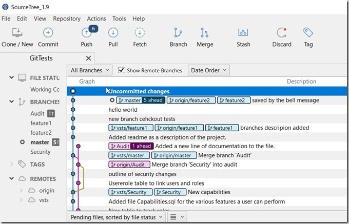Open the File menu

6,18
